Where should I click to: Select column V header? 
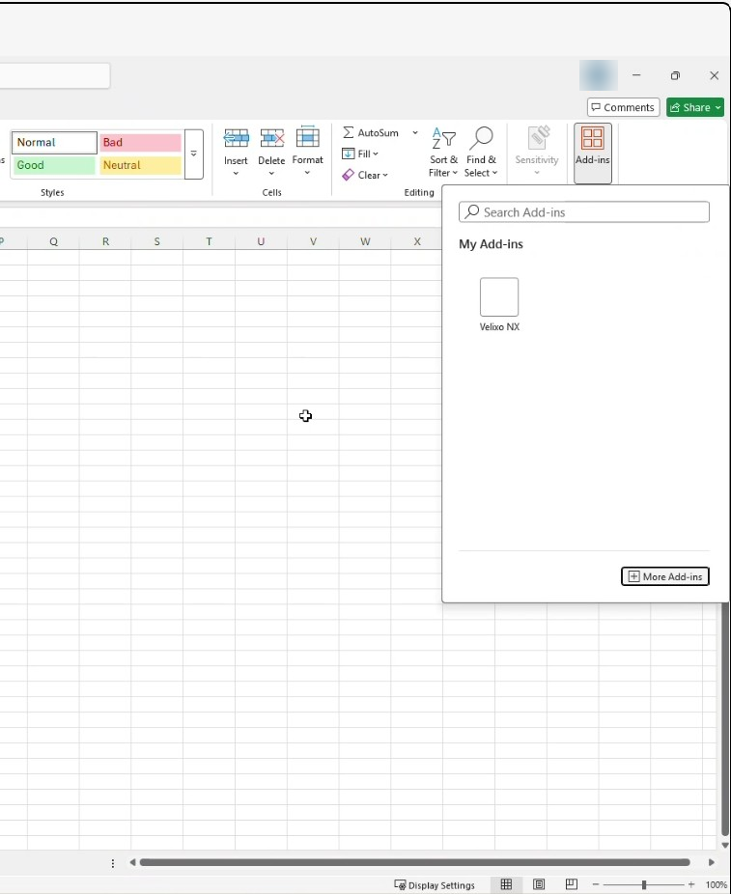coord(313,241)
